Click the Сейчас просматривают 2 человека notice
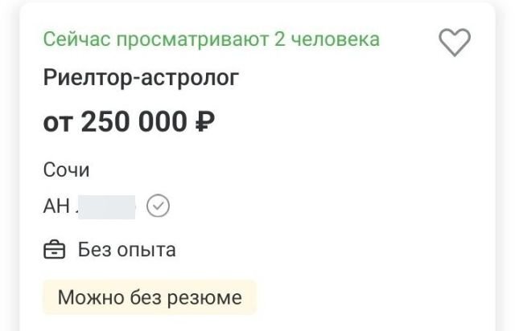Image resolution: width=515 pixels, height=331 pixels. pos(211,39)
